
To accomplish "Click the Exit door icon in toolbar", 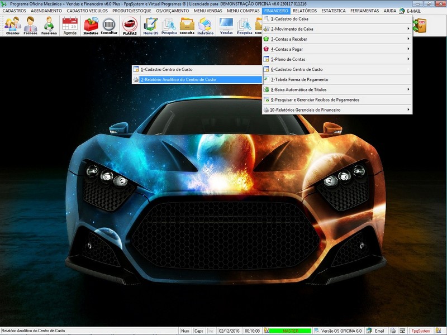I will [420, 25].
